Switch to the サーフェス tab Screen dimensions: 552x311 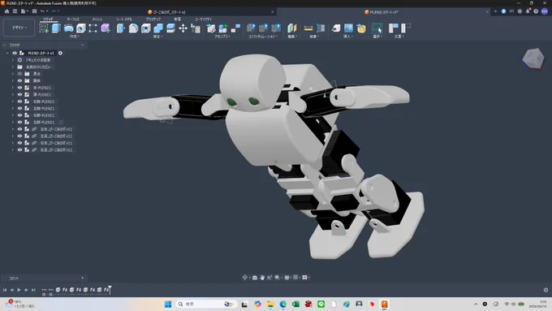tap(73, 19)
